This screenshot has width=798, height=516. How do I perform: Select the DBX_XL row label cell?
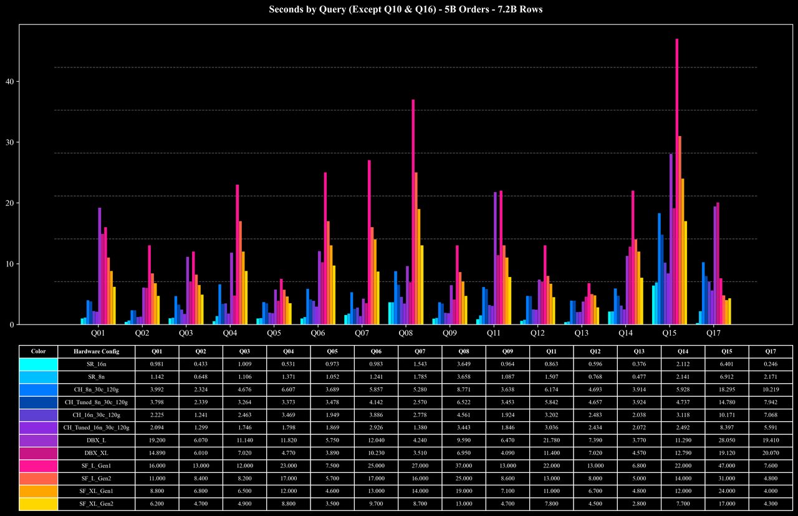(x=97, y=452)
